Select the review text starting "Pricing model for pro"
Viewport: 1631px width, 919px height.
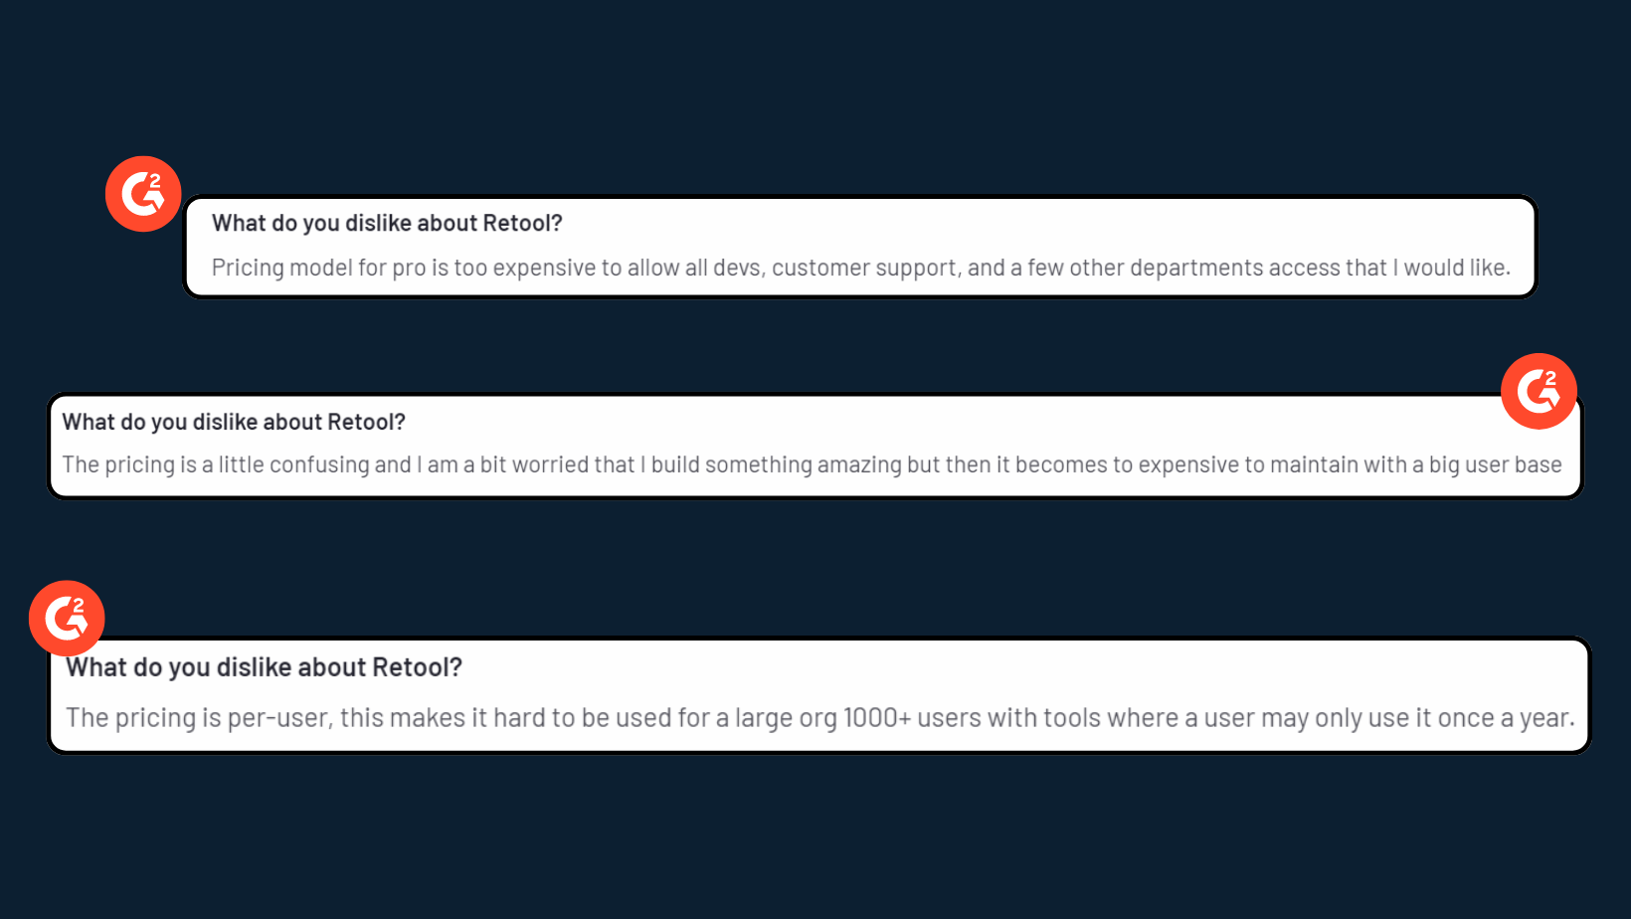[x=860, y=268]
